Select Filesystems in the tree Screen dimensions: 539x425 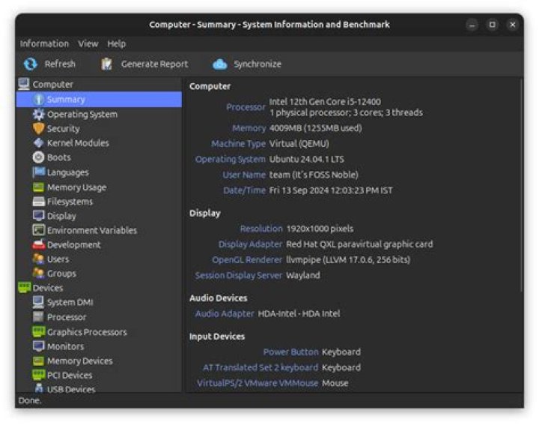coord(70,202)
